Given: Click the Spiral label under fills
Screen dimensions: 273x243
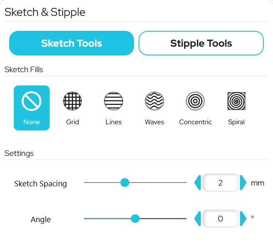Looking at the screenshot, I should click(236, 122).
